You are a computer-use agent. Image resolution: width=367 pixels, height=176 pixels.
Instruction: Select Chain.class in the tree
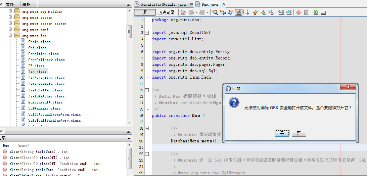point(39,42)
